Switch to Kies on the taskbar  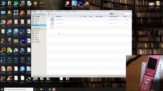coord(54,89)
